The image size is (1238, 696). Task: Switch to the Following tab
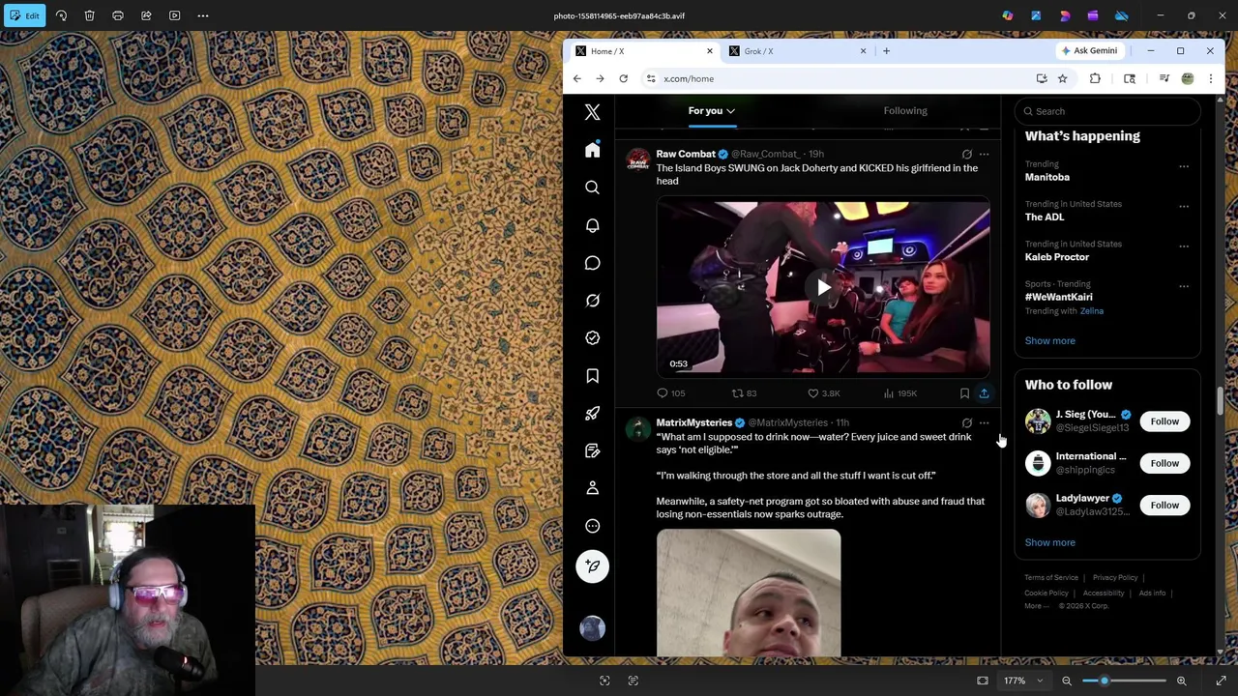point(904,110)
